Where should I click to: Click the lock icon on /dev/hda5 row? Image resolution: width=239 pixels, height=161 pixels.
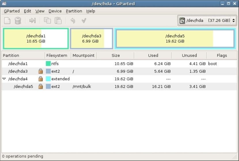(x=40, y=86)
